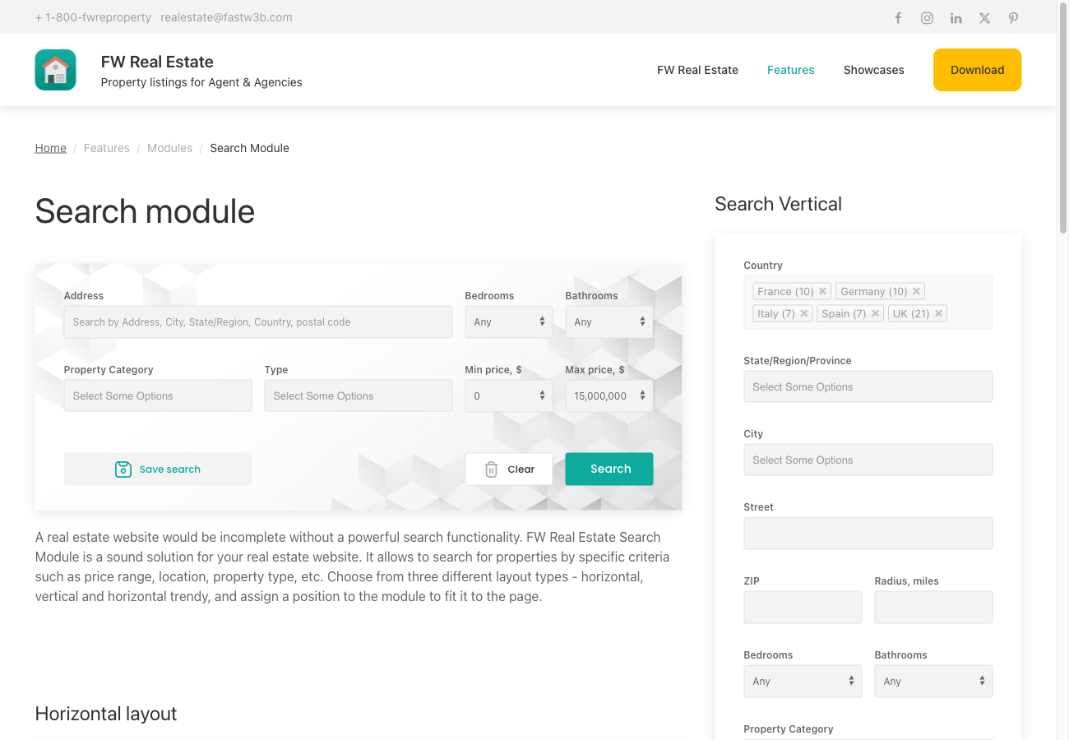Remove the France (10) country tag
The height and width of the screenshot is (740, 1069).
coord(823,291)
